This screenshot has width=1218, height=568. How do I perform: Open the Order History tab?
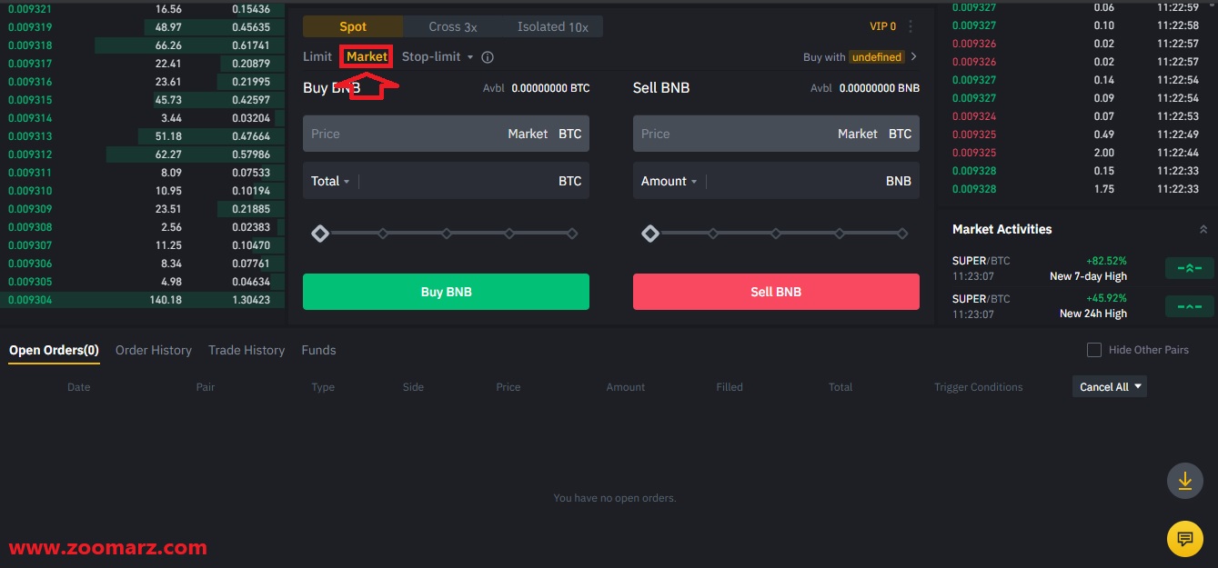pyautogui.click(x=154, y=350)
